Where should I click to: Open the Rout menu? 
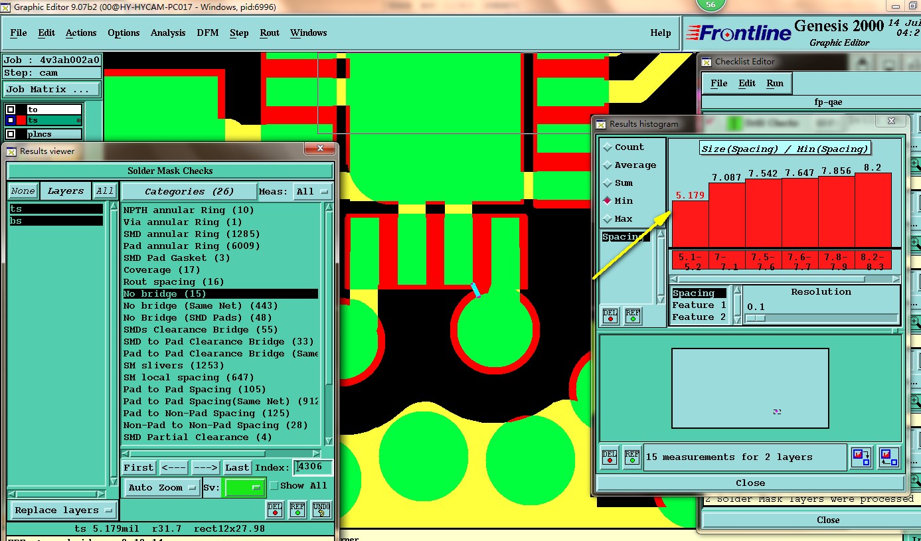click(x=270, y=33)
